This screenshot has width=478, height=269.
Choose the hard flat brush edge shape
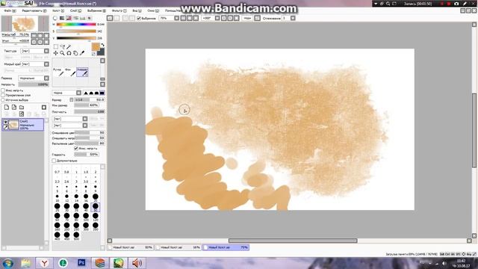pyautogui.click(x=102, y=93)
